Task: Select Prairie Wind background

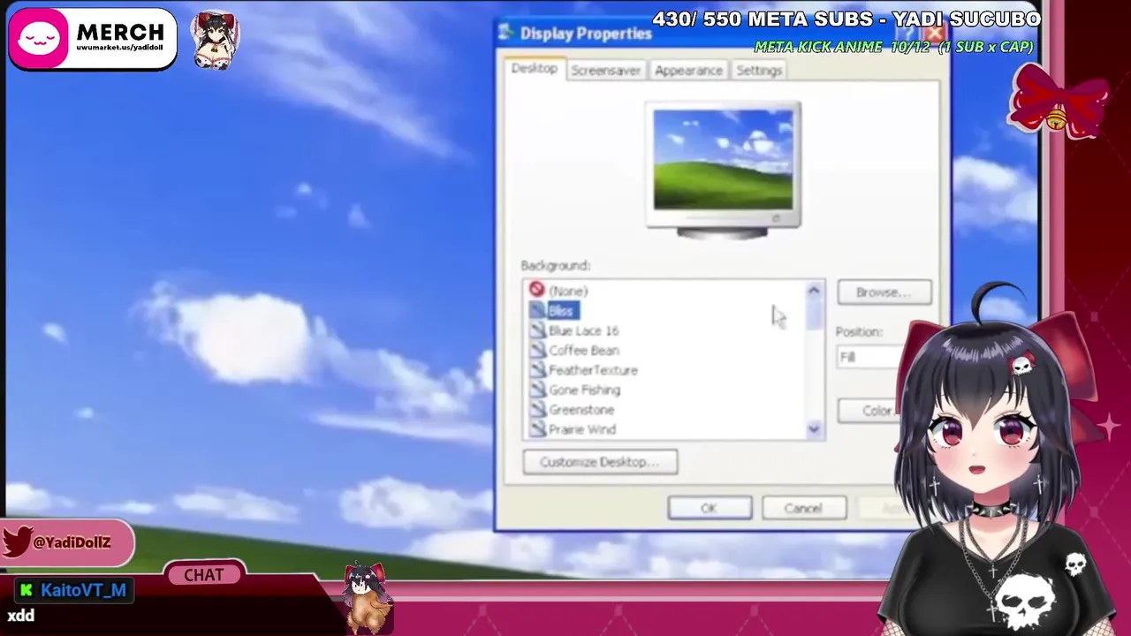Action: pyautogui.click(x=582, y=429)
